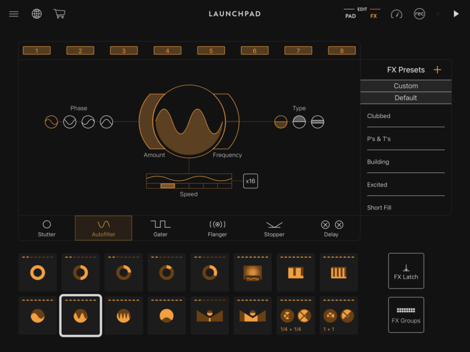Open the shopping cart store
The height and width of the screenshot is (352, 470).
59,13
